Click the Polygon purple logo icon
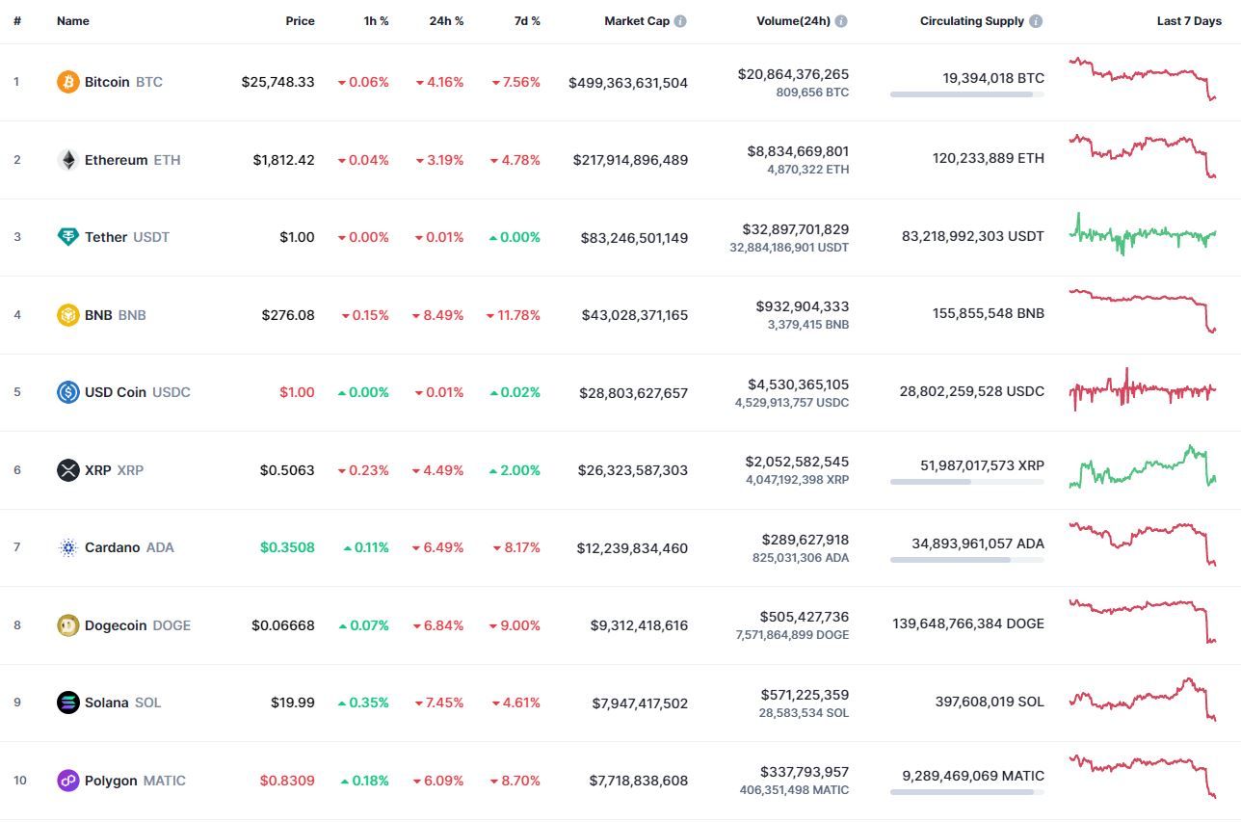 (x=67, y=781)
